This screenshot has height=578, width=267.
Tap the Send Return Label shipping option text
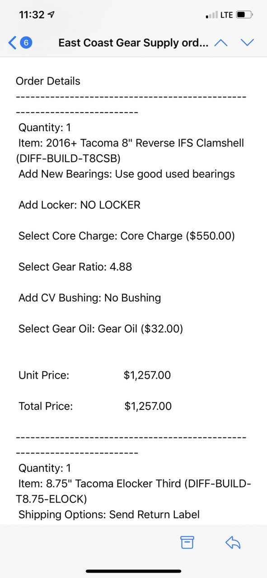coord(155,514)
